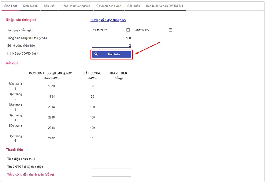The width and height of the screenshot is (266, 183).
Task: Open the start date calendar picker
Action: [128, 30]
